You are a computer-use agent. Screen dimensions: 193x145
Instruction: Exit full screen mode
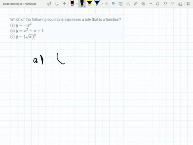pos(188,4)
